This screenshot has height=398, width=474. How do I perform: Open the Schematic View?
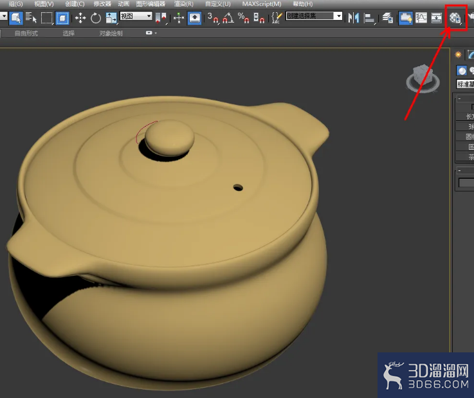pyautogui.click(x=436, y=18)
